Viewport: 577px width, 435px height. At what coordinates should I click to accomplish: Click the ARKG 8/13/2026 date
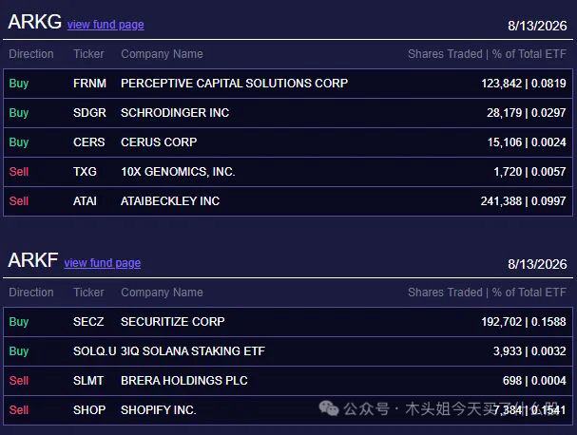(x=537, y=26)
